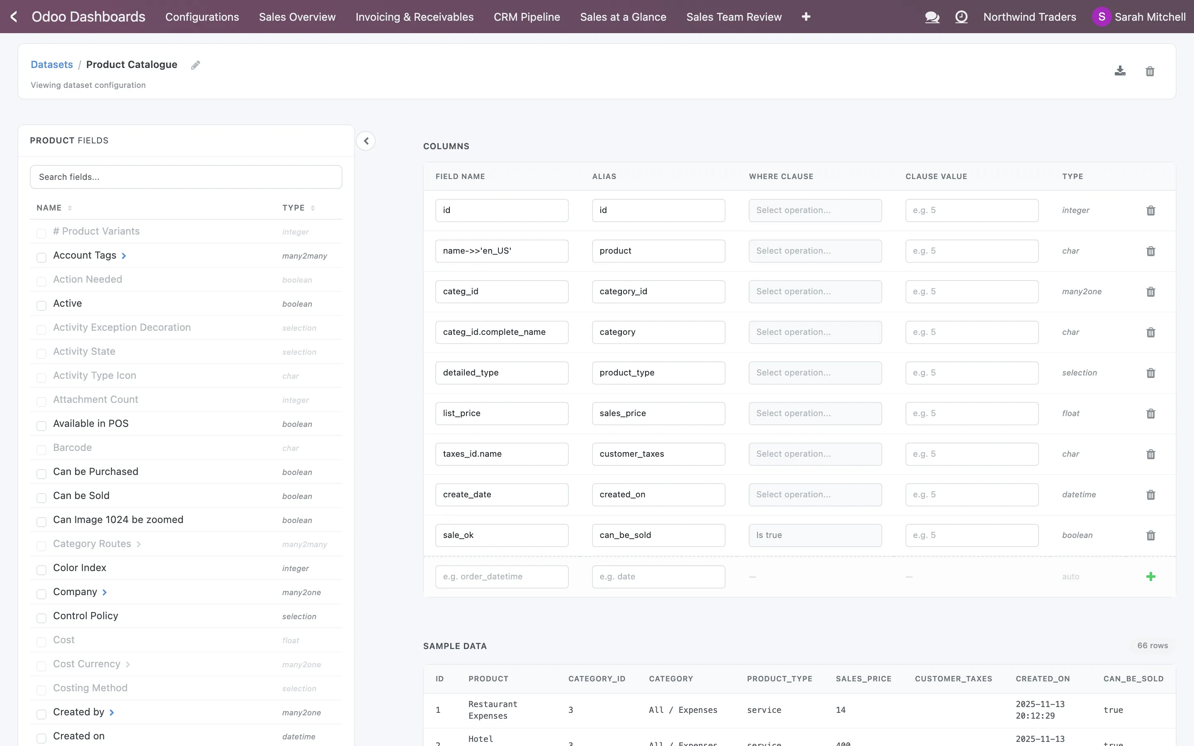Click the Datasets breadcrumb link
Viewport: 1194px width, 746px height.
(x=52, y=65)
